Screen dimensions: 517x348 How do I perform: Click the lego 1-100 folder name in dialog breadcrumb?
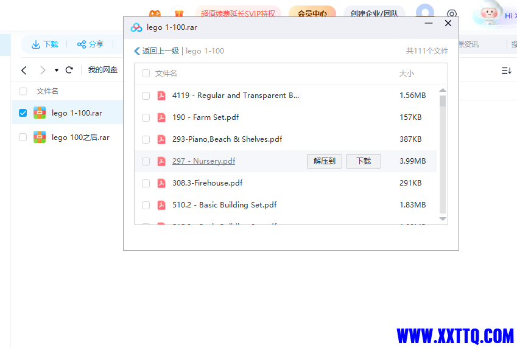pyautogui.click(x=205, y=51)
